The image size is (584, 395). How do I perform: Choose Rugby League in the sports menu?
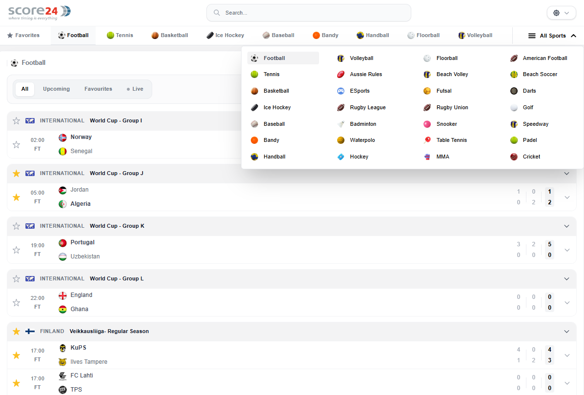tap(362, 107)
